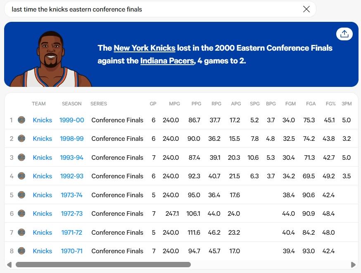361x273 pixels.
Task: Sort the table by the PPG column
Action: pyautogui.click(x=196, y=104)
